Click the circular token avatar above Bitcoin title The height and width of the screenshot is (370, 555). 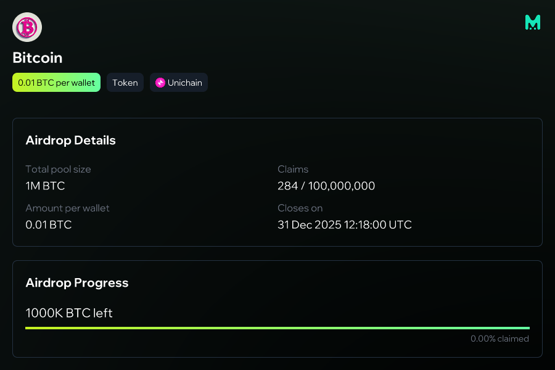[x=27, y=27]
